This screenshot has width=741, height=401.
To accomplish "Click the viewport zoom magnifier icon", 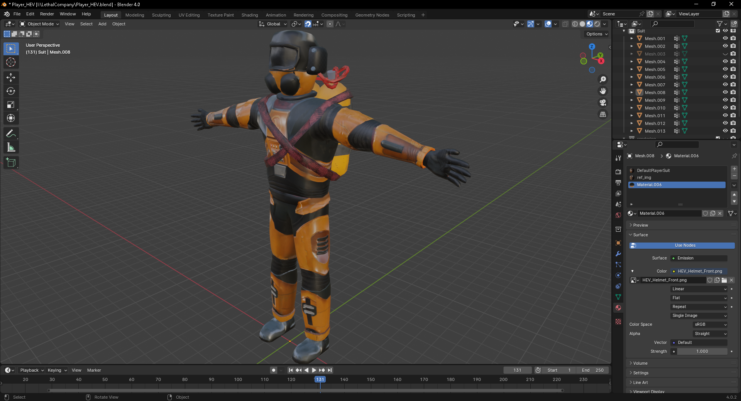I will click(603, 79).
